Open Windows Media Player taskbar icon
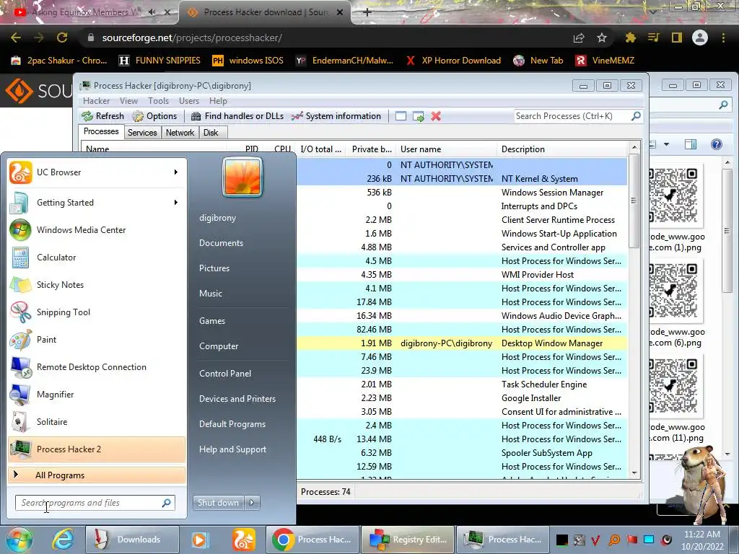The image size is (739, 554). coord(200,540)
